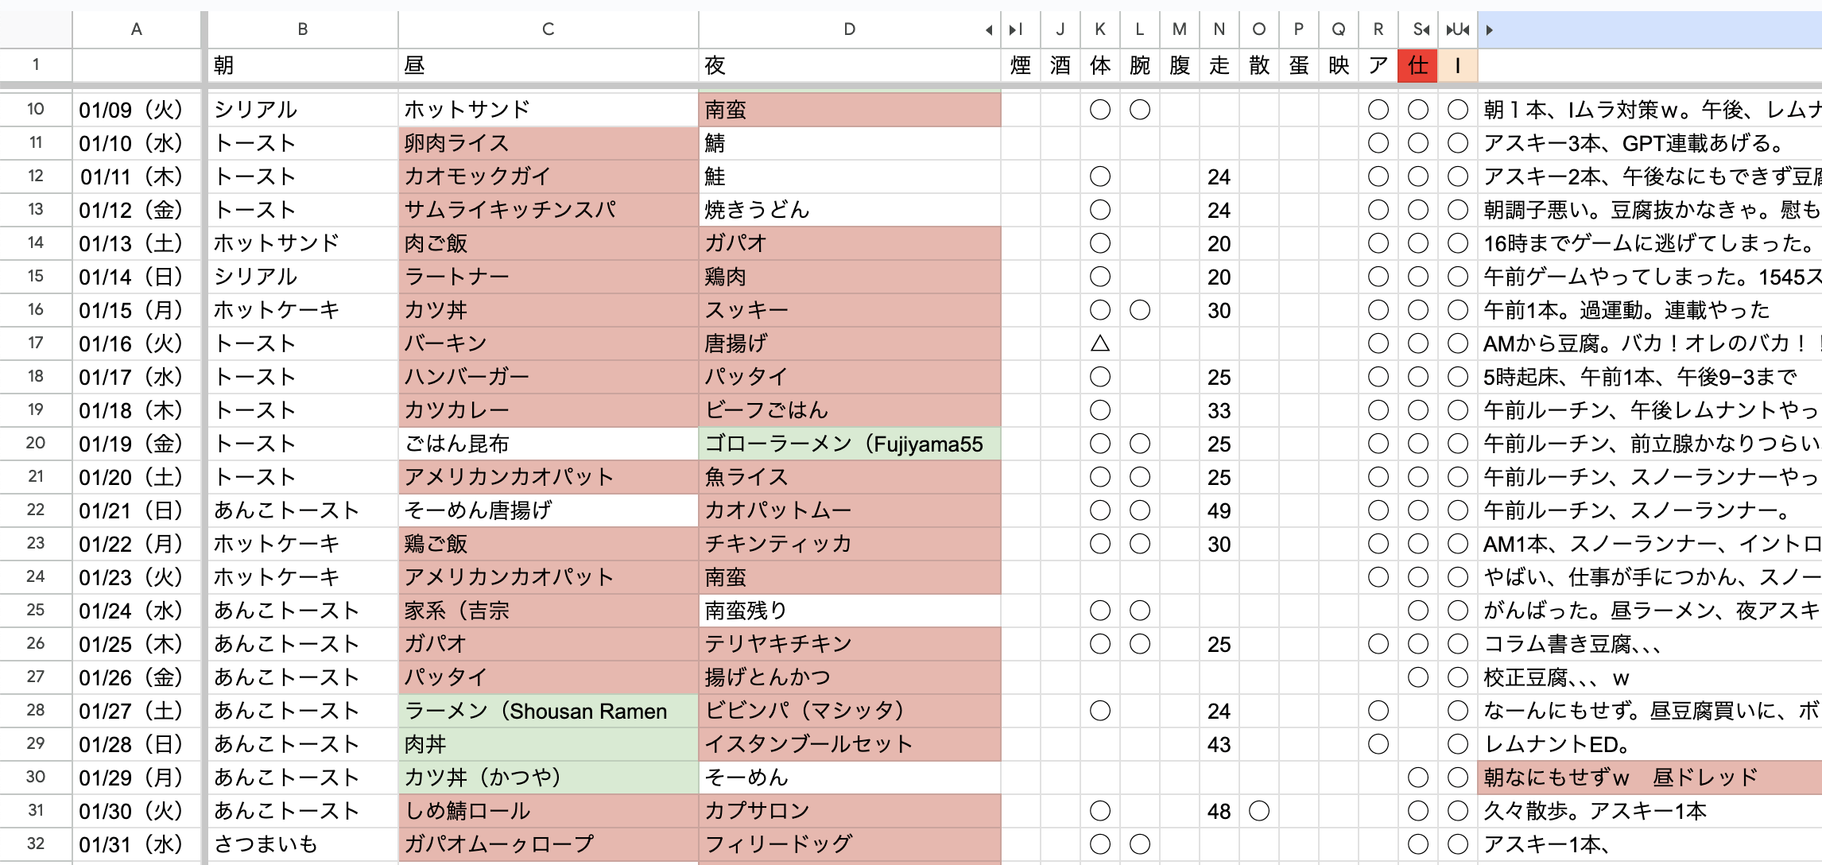Viewport: 1822px width, 865px height.
Task: Click the 走 header cell
Action: [1219, 65]
